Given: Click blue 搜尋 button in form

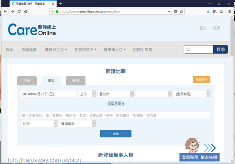Looking at the screenshot, I should [x=116, y=134].
